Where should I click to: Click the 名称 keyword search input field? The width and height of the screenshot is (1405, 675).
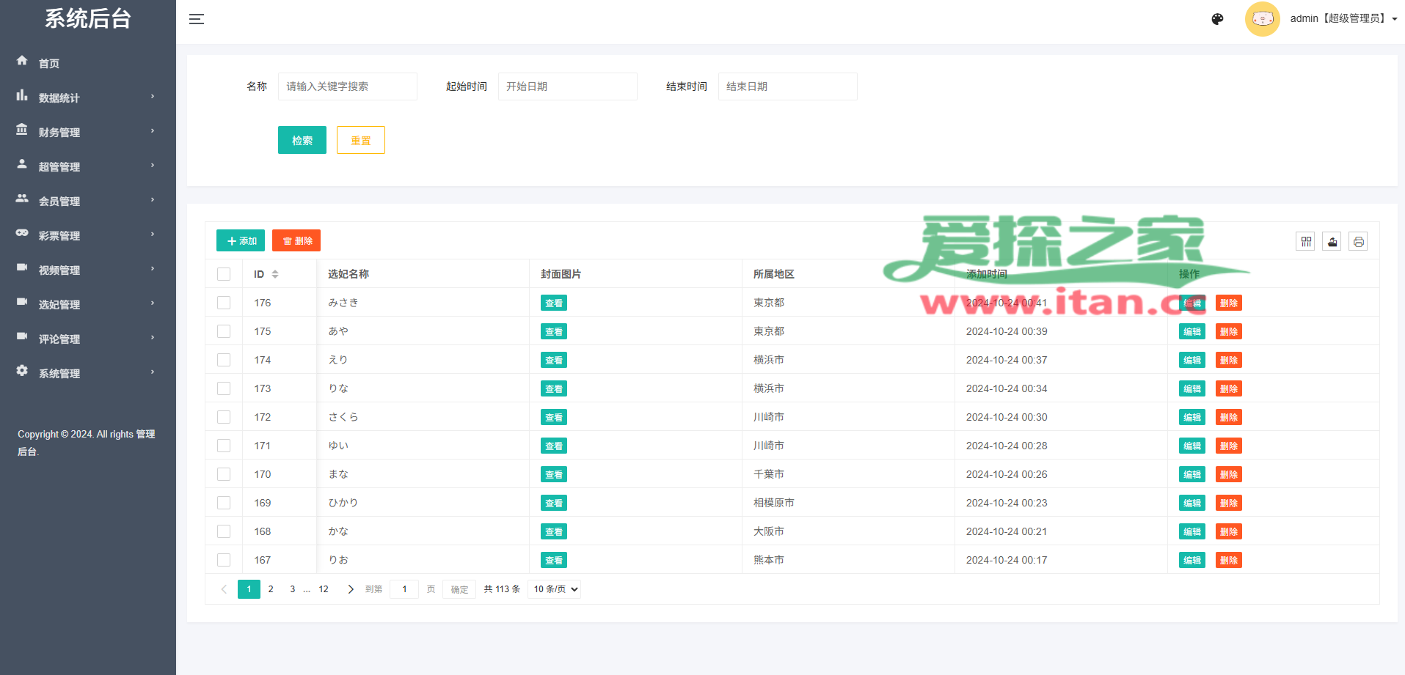(x=347, y=86)
